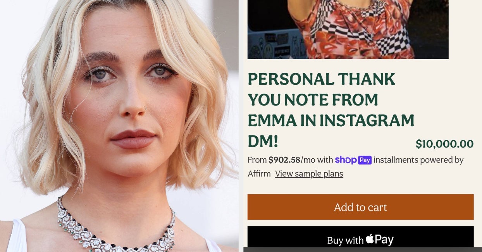
Task: Click the $10,000.00 price label
Action: pyautogui.click(x=444, y=144)
